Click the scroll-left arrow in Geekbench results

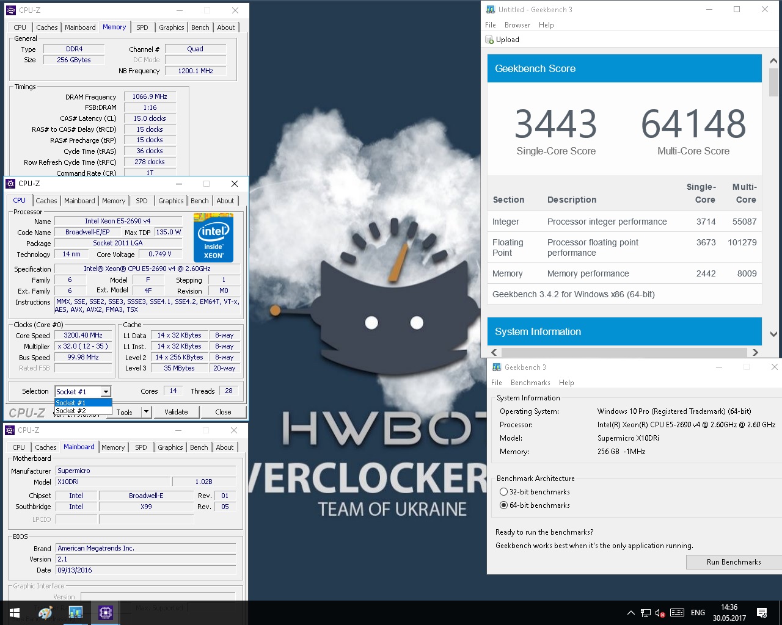pyautogui.click(x=494, y=352)
